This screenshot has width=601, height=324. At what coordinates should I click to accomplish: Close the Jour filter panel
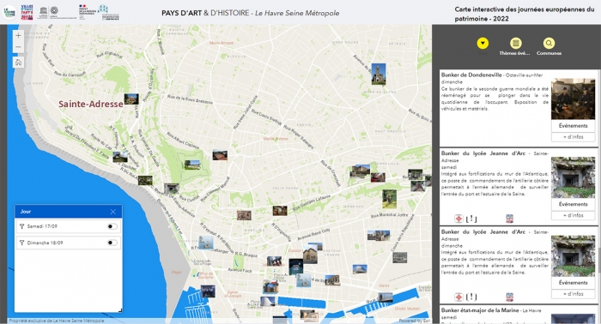coord(113,212)
